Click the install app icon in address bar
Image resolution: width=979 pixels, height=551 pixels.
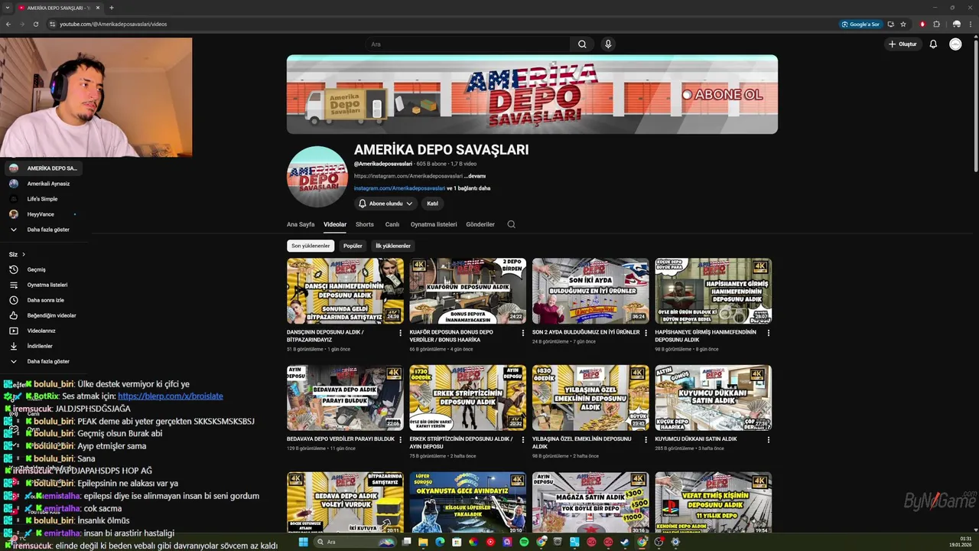pos(892,24)
